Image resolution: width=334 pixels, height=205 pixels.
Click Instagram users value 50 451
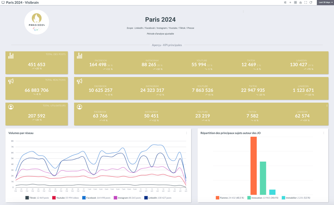pos(151,116)
